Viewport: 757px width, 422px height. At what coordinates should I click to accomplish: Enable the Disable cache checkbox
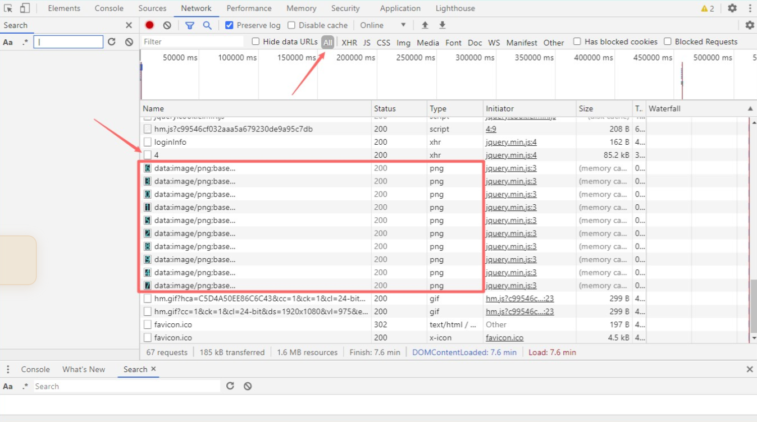point(291,25)
